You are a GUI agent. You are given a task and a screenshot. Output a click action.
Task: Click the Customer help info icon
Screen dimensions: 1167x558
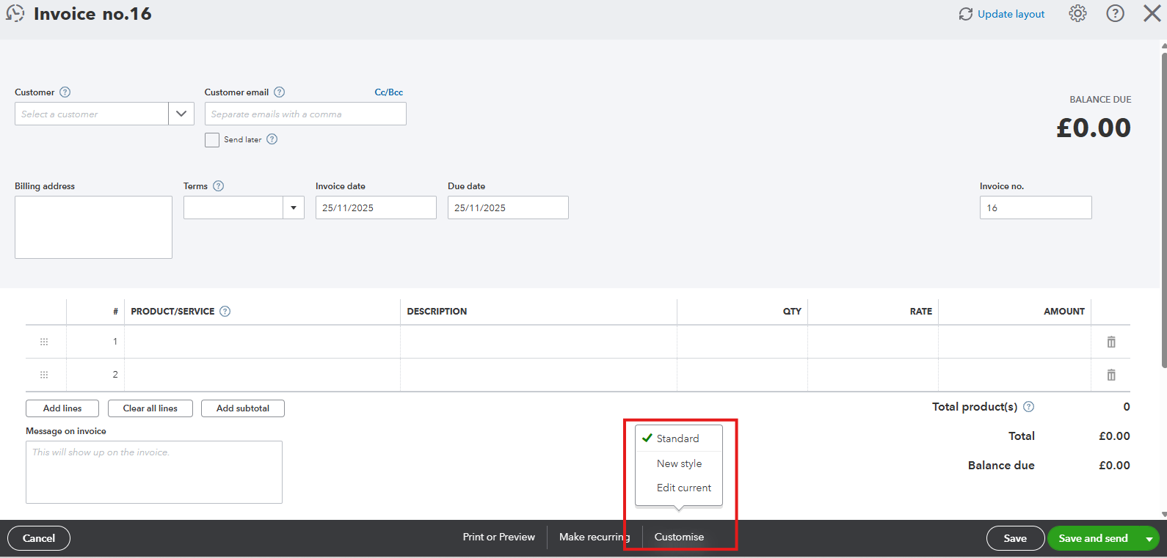coord(65,92)
